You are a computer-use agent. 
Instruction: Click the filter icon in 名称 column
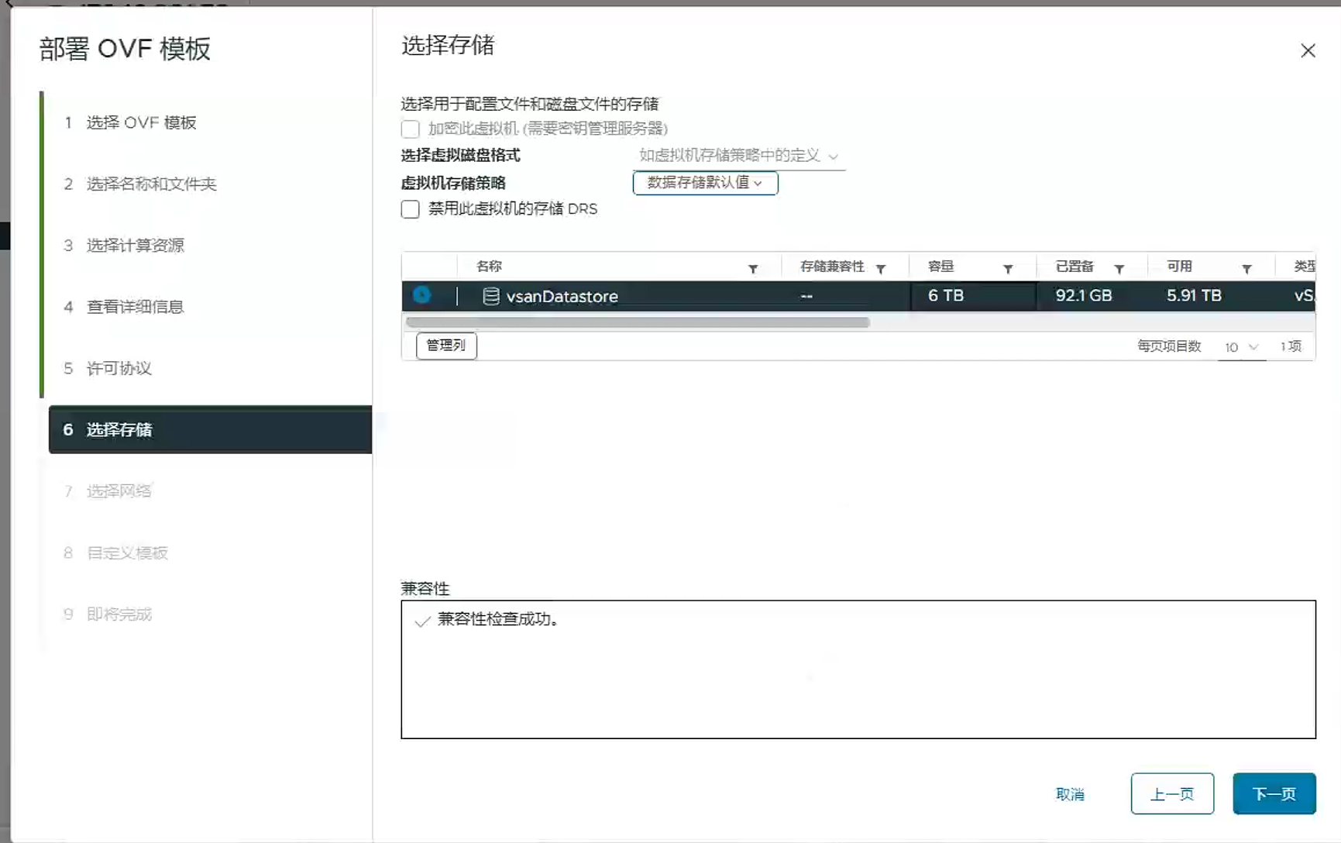(x=752, y=269)
